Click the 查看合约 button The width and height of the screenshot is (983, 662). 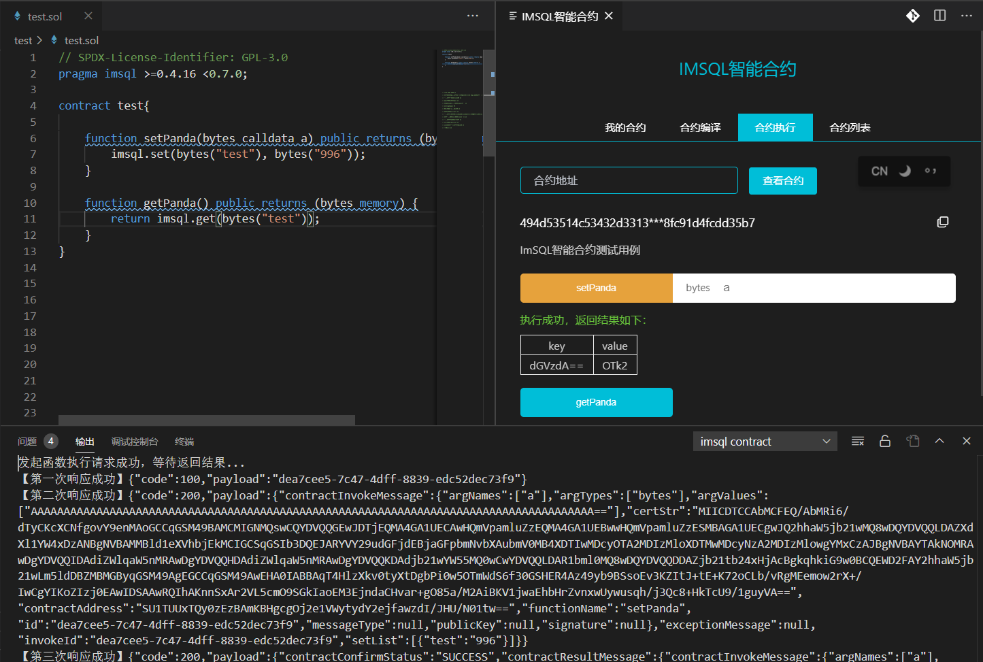click(x=783, y=181)
